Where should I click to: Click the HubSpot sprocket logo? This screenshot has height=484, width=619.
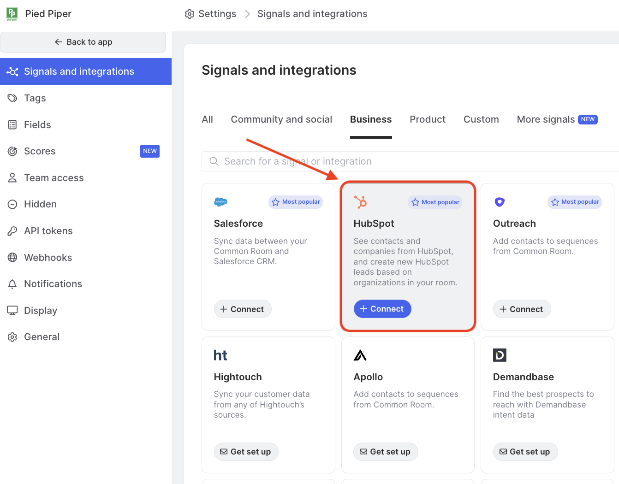click(360, 202)
